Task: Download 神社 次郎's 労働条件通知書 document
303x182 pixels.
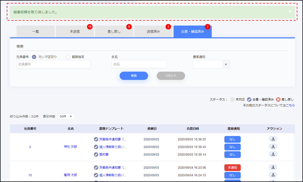Action: (273, 139)
